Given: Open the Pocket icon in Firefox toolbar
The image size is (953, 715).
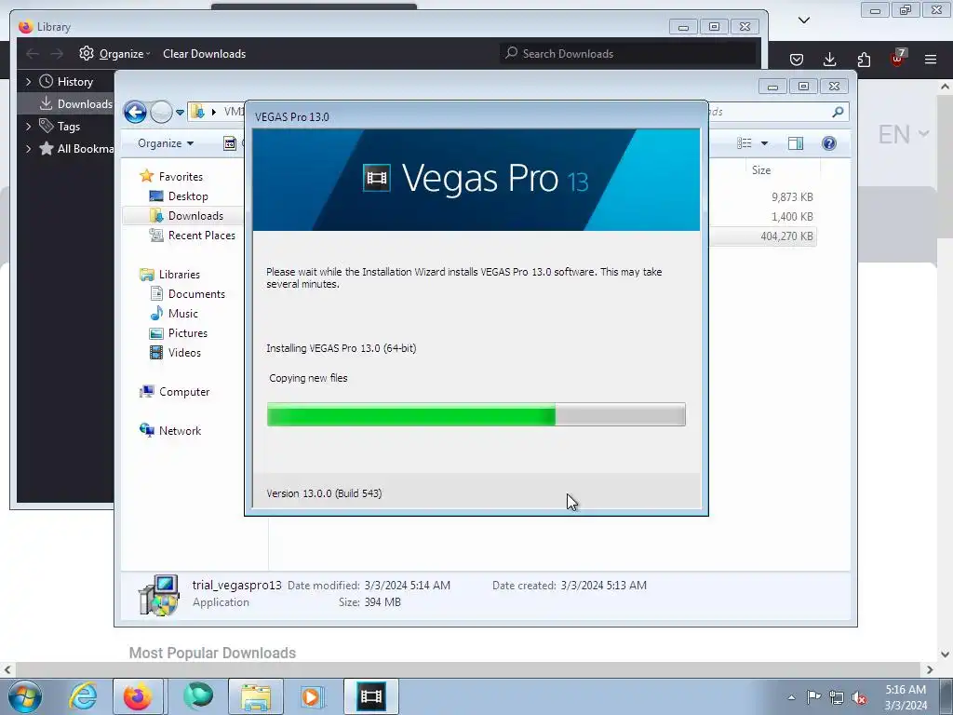Looking at the screenshot, I should [x=797, y=60].
